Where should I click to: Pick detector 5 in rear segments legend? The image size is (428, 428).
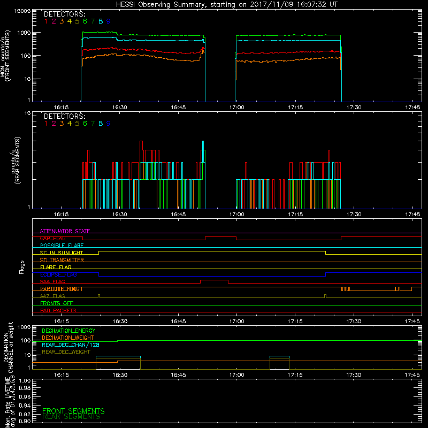point(77,124)
